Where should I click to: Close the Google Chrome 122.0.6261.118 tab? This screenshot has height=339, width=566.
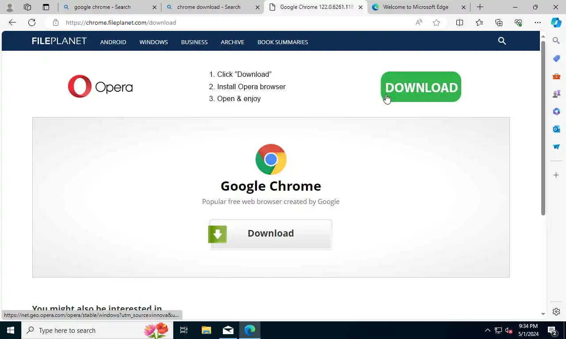pos(360,7)
